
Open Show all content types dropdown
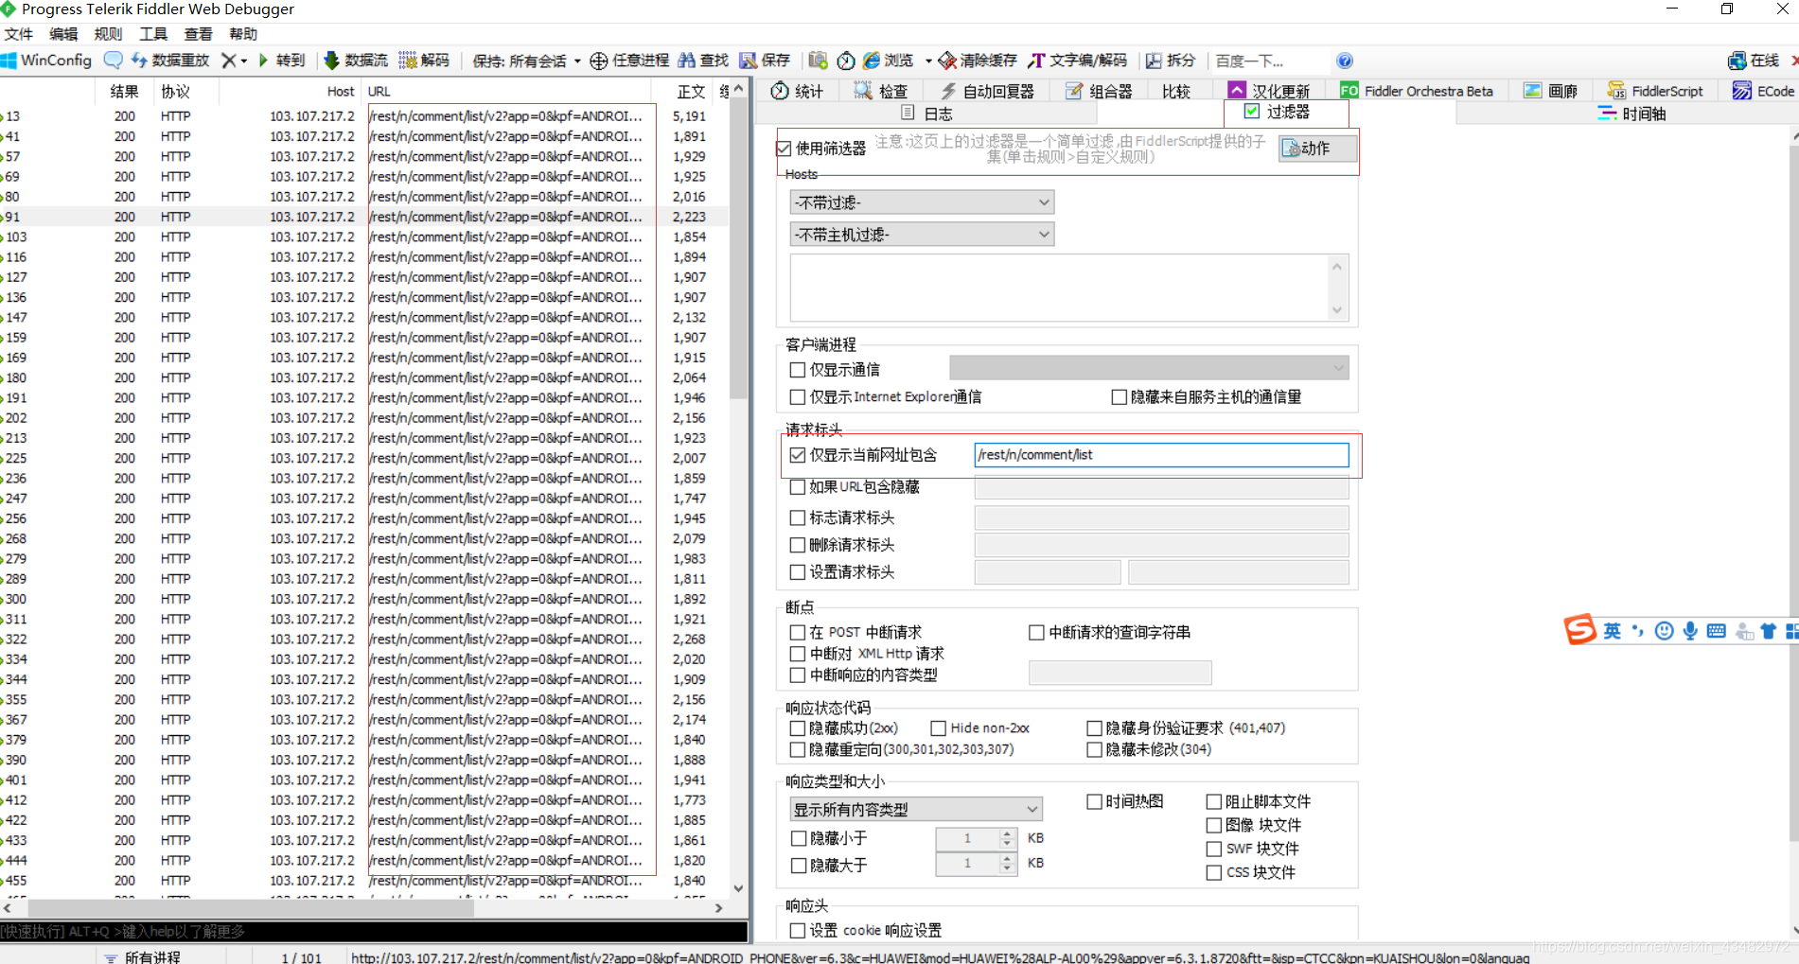point(916,810)
